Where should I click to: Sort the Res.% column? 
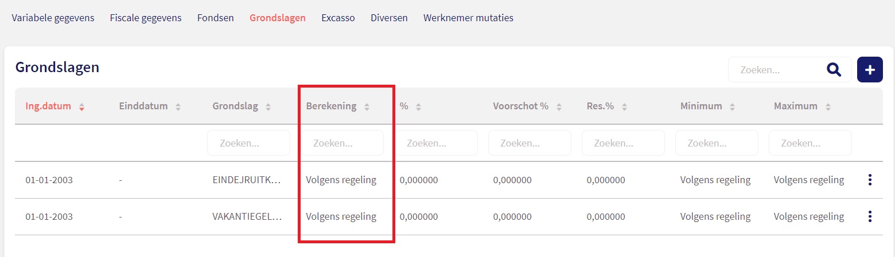(624, 107)
